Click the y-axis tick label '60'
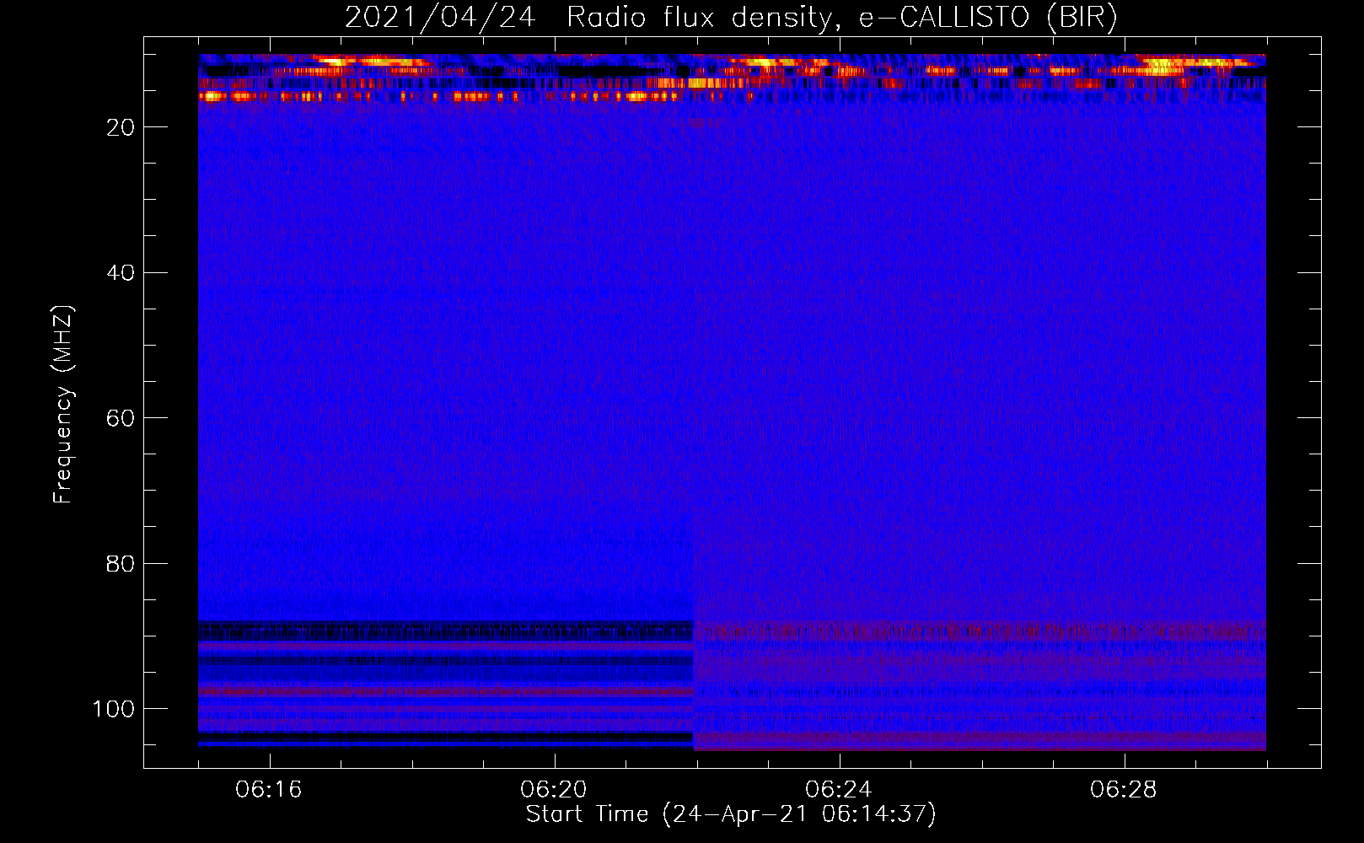The image size is (1364, 843). coord(121,418)
